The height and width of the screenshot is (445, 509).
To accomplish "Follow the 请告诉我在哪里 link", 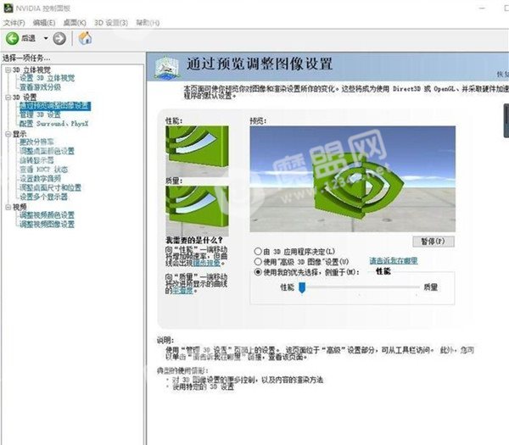I will pyautogui.click(x=394, y=260).
